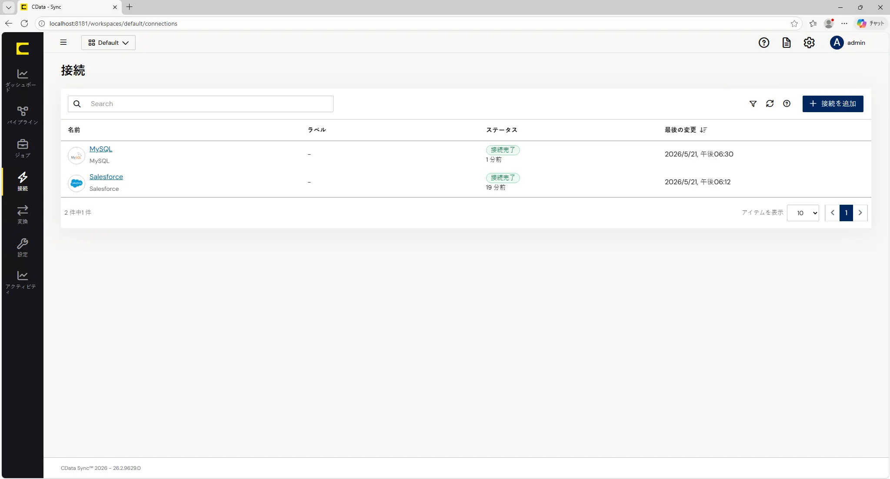This screenshot has height=479, width=890.
Task: Reload the browser page
Action: pos(24,23)
